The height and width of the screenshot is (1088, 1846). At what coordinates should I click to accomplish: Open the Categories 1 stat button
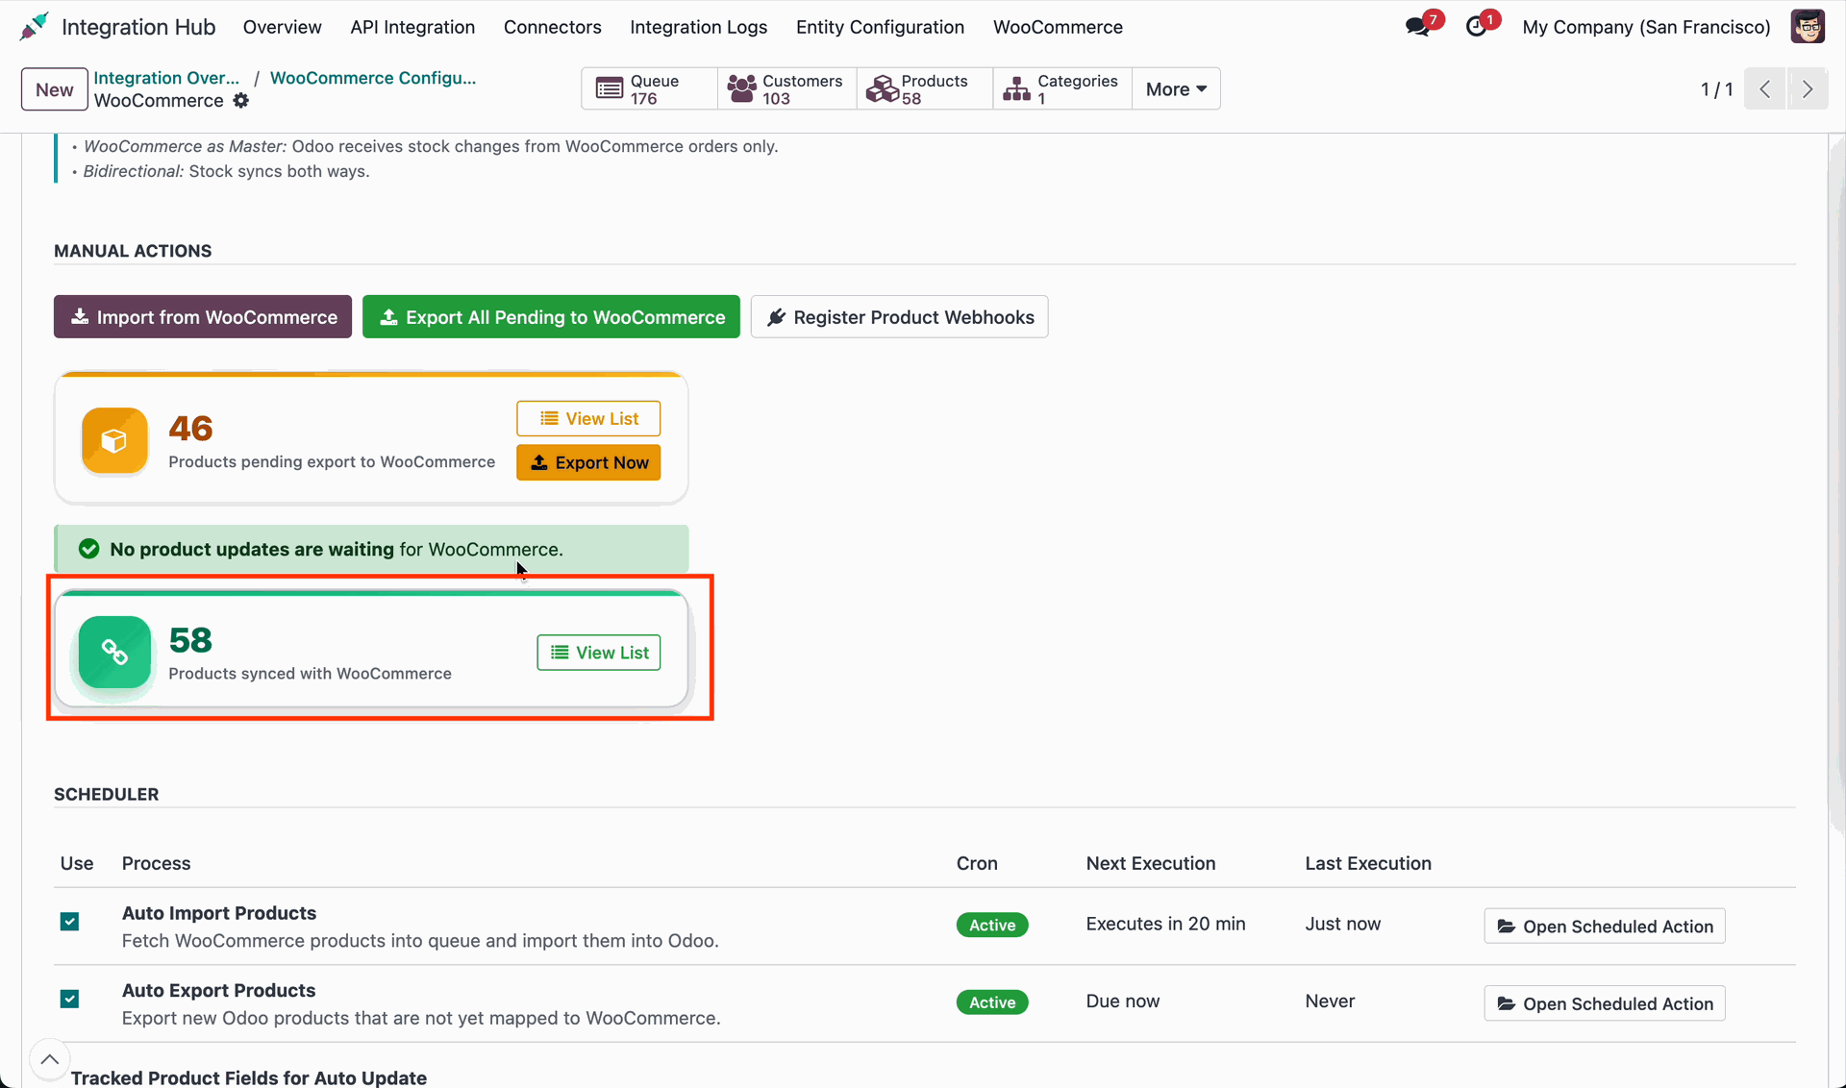point(1062,89)
